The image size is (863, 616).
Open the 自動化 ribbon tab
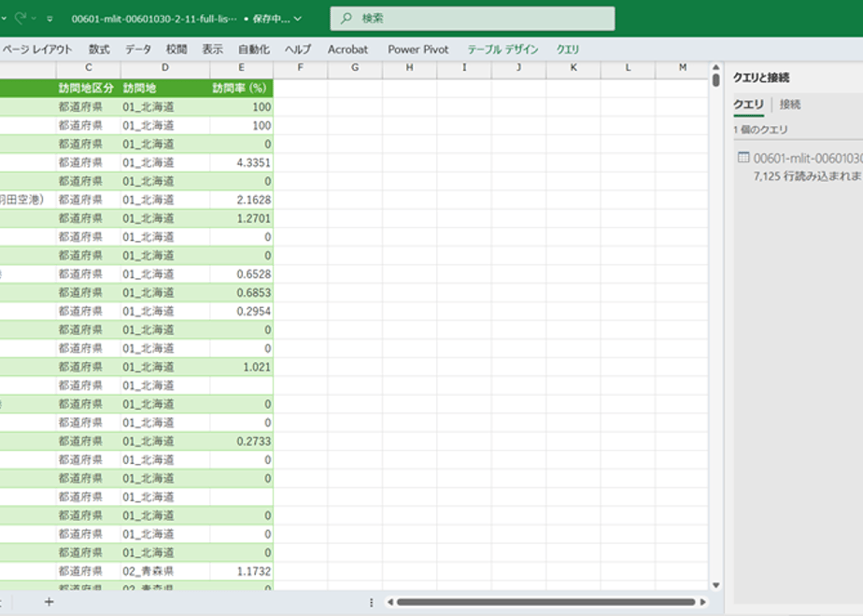[254, 49]
